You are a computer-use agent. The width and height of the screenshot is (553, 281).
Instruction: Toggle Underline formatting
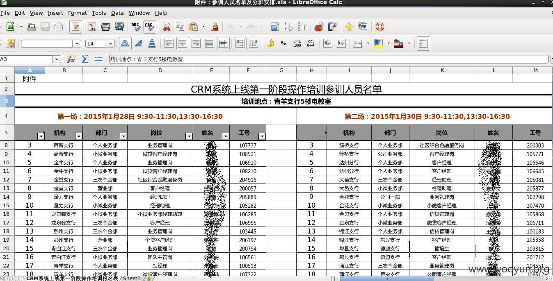[x=152, y=43]
